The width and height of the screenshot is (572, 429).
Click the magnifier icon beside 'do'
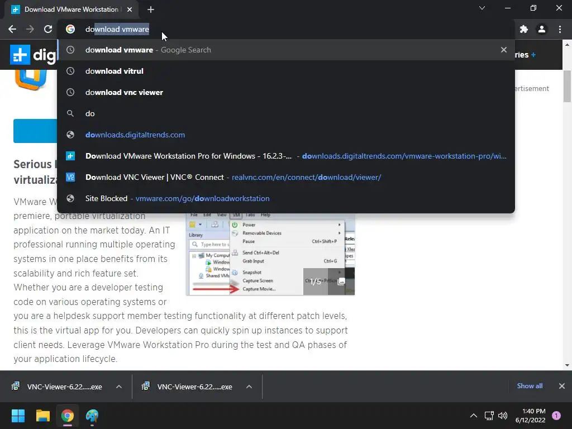70,113
